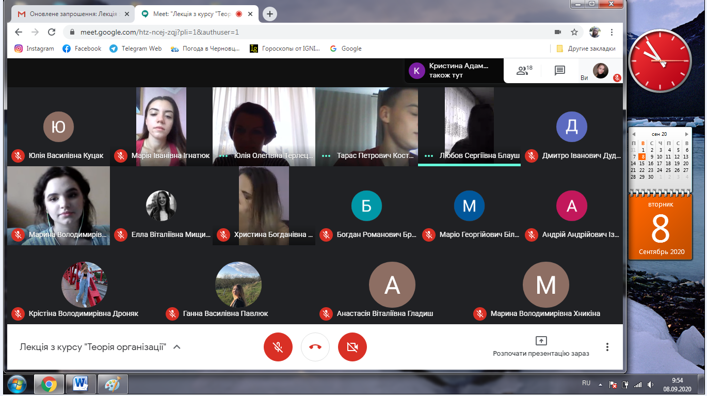Click the red hang up call button

pyautogui.click(x=315, y=347)
